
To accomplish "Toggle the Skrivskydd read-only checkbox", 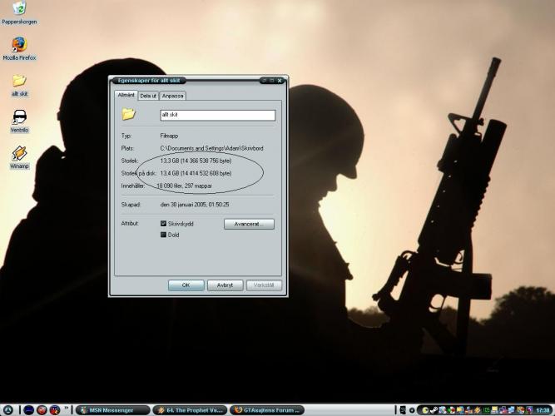I will tap(164, 224).
